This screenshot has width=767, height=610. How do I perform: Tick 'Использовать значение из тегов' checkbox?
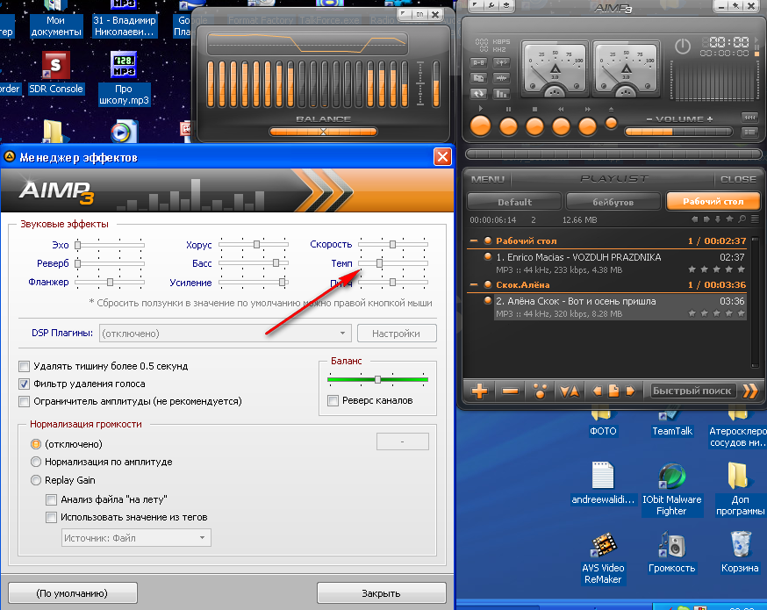coord(51,517)
